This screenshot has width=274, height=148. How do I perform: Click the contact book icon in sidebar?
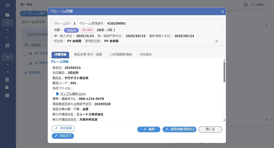point(7,80)
